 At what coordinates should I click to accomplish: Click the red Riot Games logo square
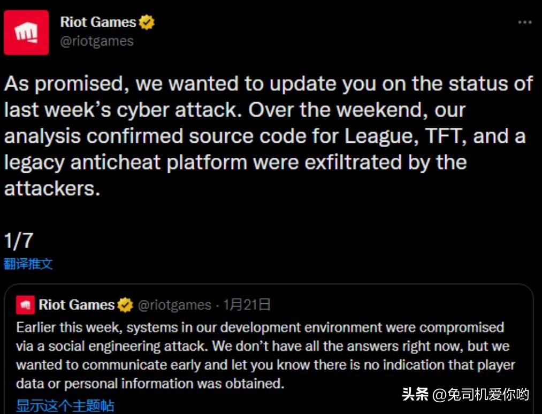click(x=26, y=32)
